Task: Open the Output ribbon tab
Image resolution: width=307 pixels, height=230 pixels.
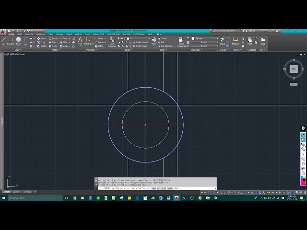Action: (69, 34)
